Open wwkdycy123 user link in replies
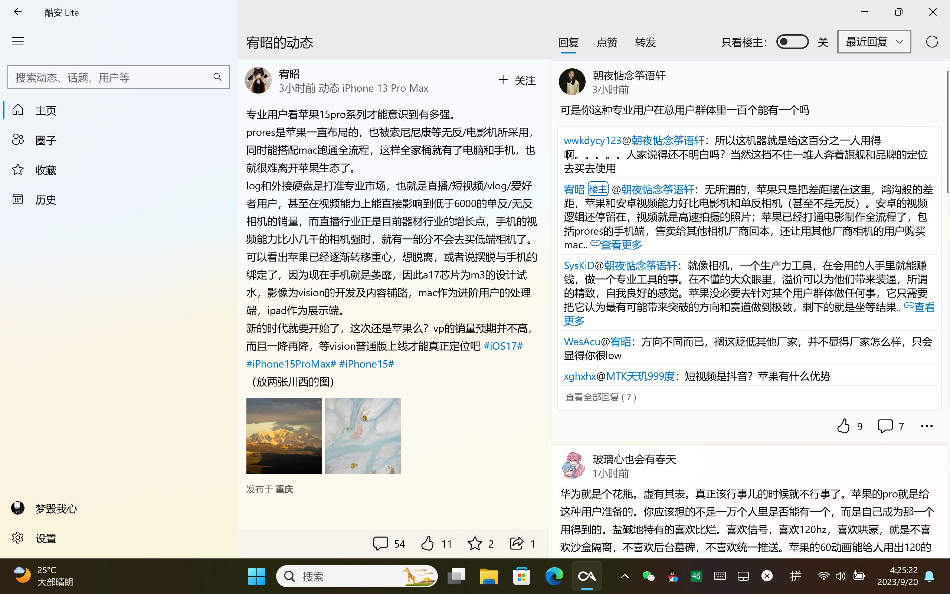 [x=592, y=140]
